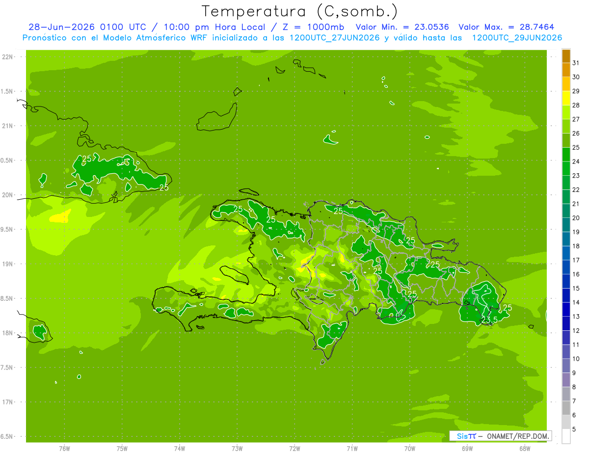Click the "10" color bar value
Image resolution: width=589 pixels, height=455 pixels.
tap(576, 359)
